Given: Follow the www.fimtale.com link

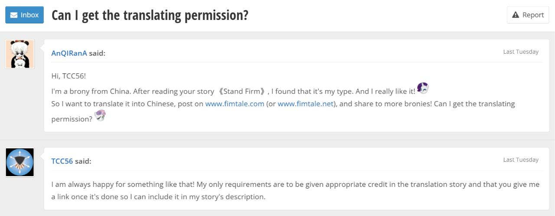Looking at the screenshot, I should tap(235, 104).
